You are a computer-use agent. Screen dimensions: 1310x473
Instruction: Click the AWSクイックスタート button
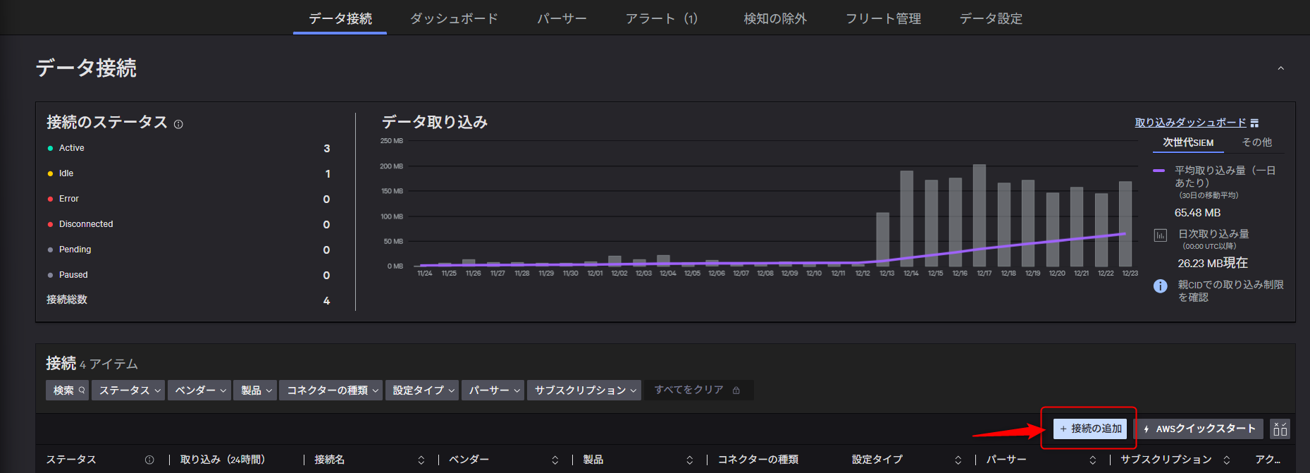point(1199,429)
